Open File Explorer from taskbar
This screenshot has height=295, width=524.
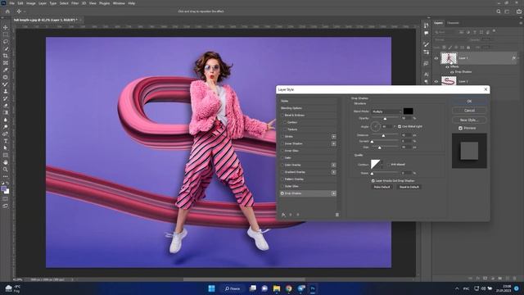(277, 288)
